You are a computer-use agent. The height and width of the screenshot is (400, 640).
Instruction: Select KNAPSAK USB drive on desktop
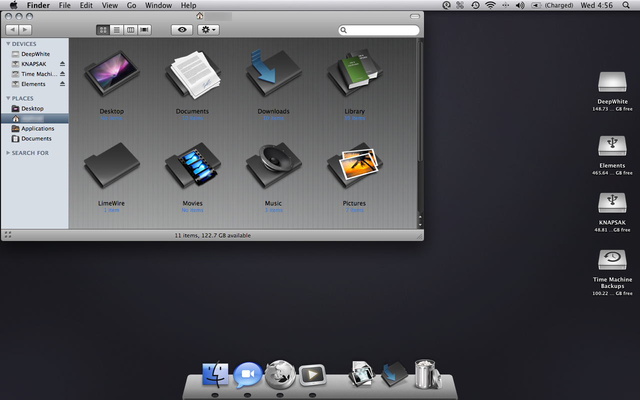click(612, 203)
